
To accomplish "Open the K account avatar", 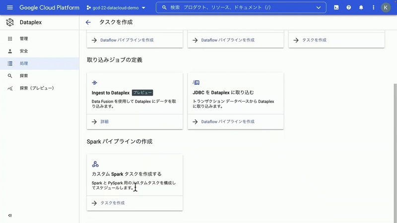I will pyautogui.click(x=386, y=7).
